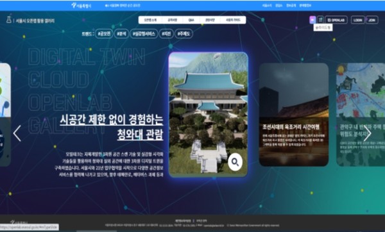This screenshot has width=385, height=232.
Task: Open the 개인정보처리방침 footer link
Action: [x=183, y=220]
